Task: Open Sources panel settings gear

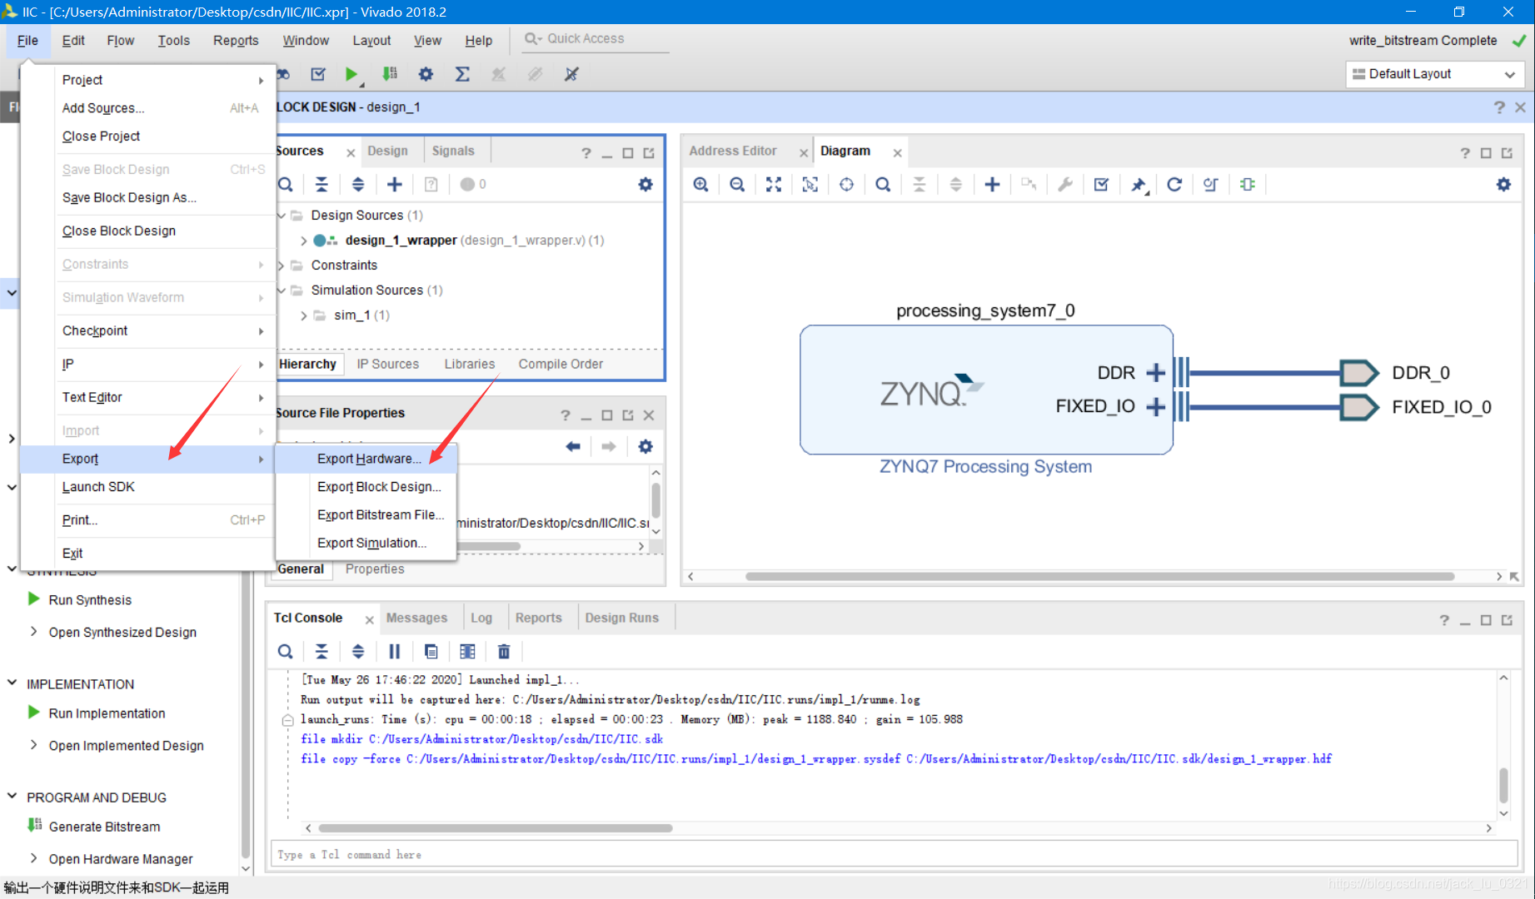Action: 645,184
